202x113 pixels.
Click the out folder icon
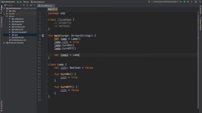click(x=10, y=13)
